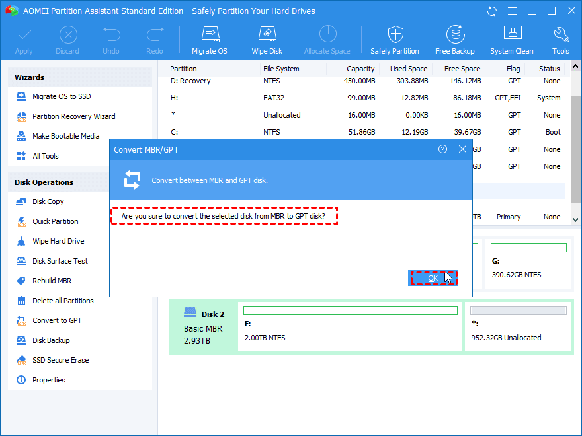Viewport: 582px width, 436px height.
Task: Click the dialog help question mark icon
Action: [x=442, y=149]
